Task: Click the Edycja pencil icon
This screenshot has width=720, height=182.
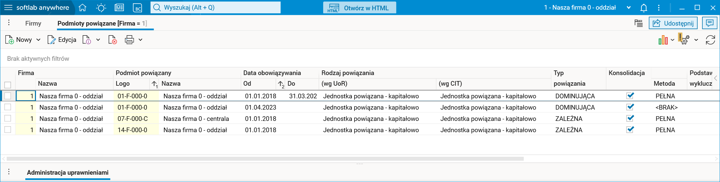Action: click(52, 40)
